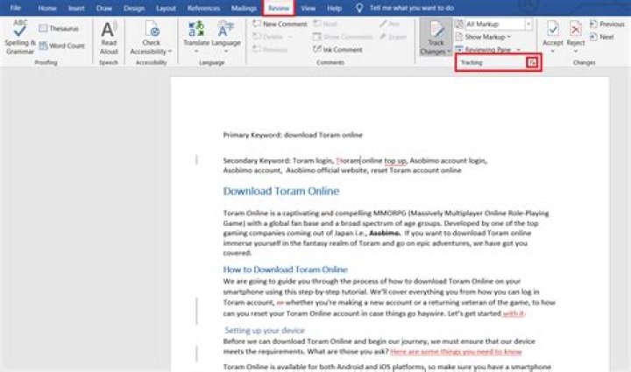Click change bar beside 'Secondary Keyword' line
The image size is (631, 372).
pyautogui.click(x=196, y=160)
